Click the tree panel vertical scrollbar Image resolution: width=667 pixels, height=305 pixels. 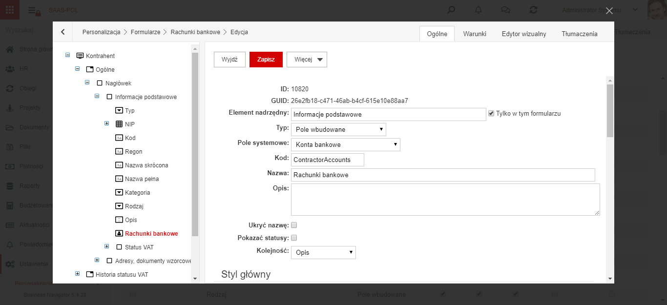pyautogui.click(x=195, y=145)
